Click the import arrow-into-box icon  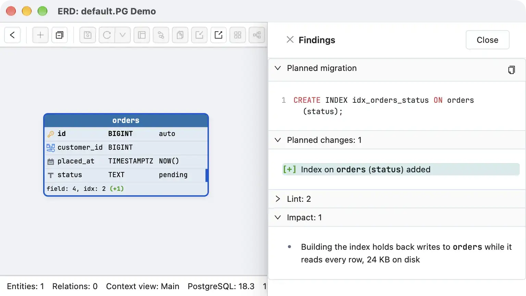(199, 35)
